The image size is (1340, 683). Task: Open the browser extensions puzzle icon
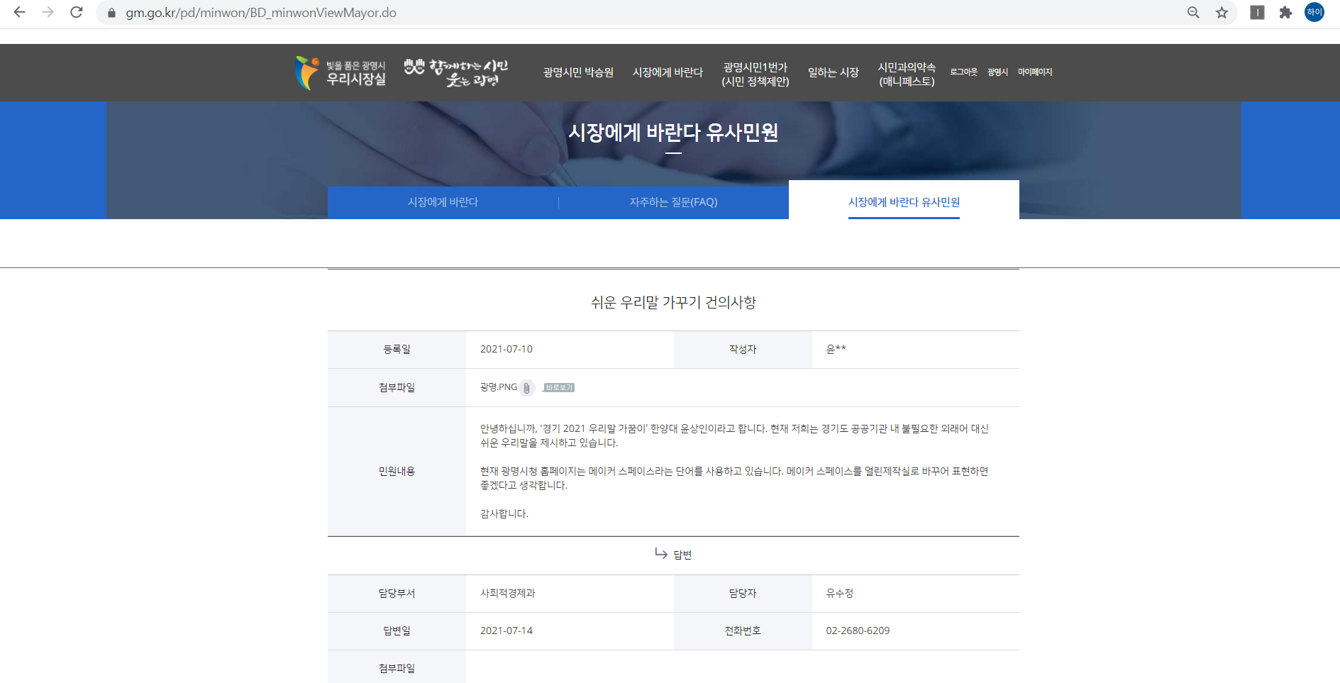coord(1285,13)
